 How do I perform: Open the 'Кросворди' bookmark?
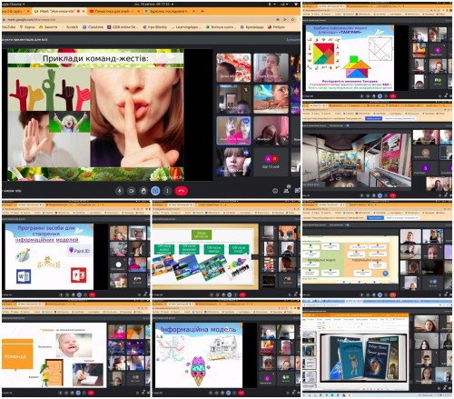click(252, 27)
